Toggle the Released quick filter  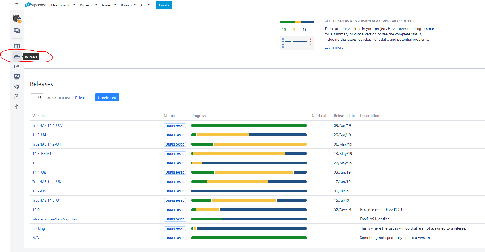pyautogui.click(x=82, y=98)
